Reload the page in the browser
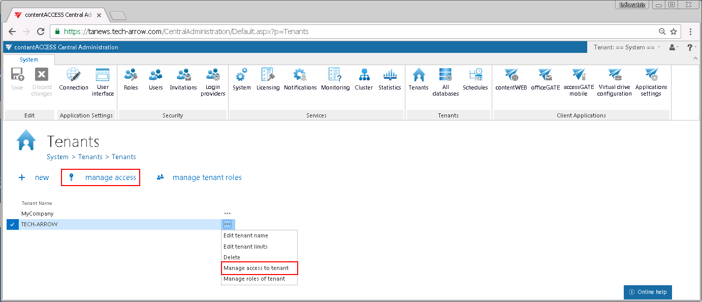The image size is (702, 302). click(x=41, y=32)
